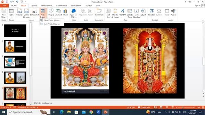Click Sign in link
Image resolution: width=205 pixels, height=115 pixels.
pos(197,5)
